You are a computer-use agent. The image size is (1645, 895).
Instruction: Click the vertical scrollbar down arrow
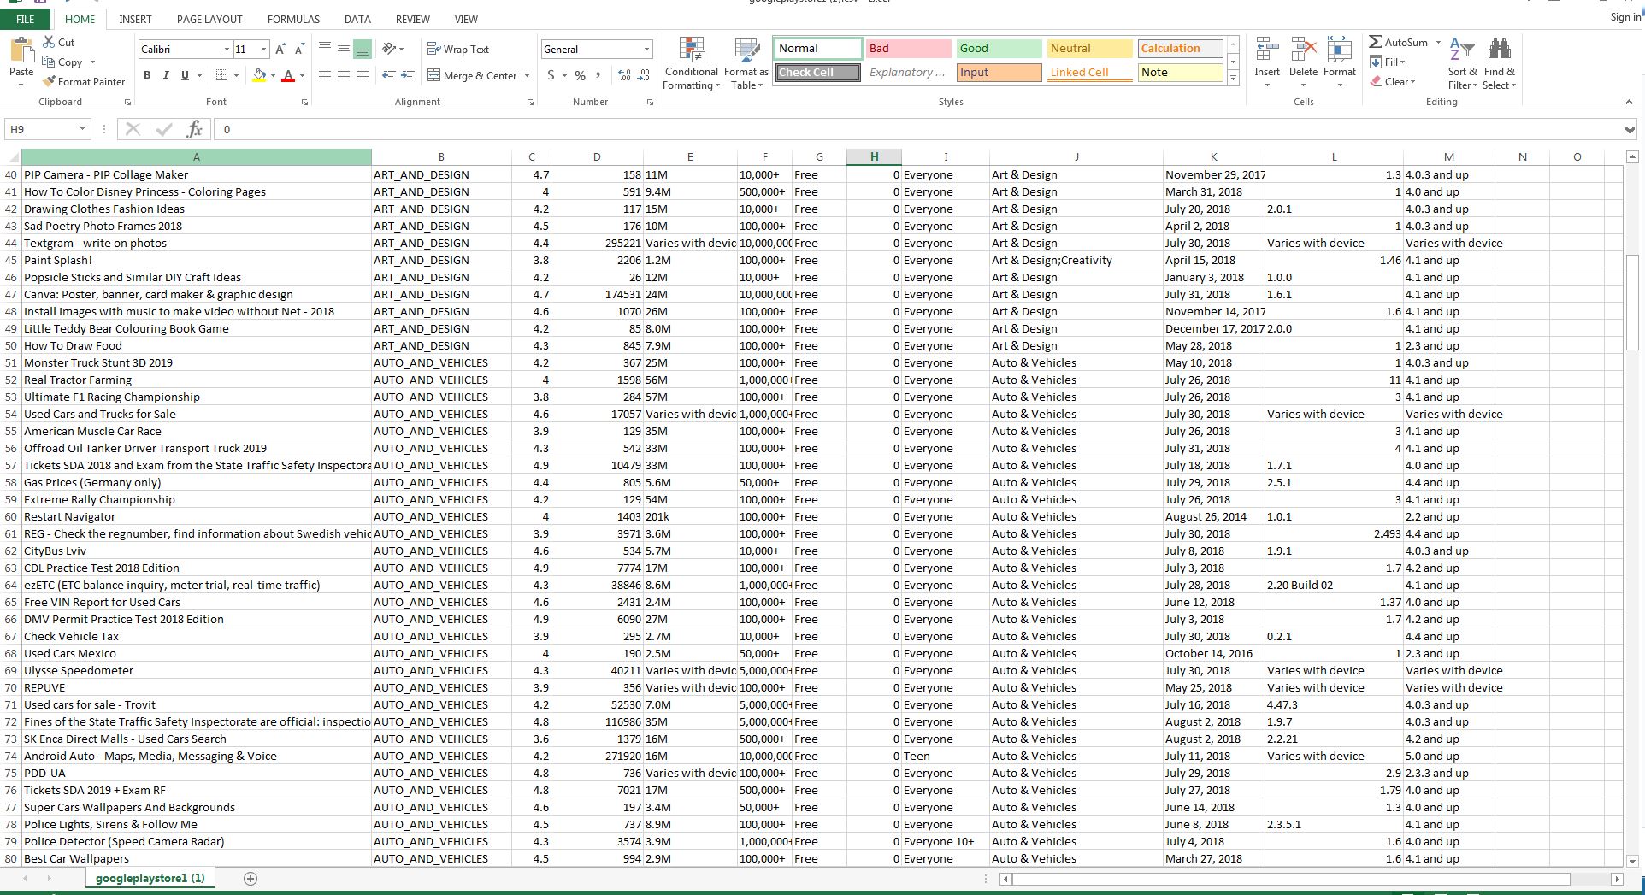click(x=1632, y=861)
